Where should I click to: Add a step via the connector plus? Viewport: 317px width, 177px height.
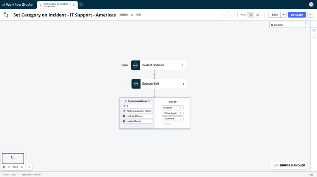coord(155,74)
